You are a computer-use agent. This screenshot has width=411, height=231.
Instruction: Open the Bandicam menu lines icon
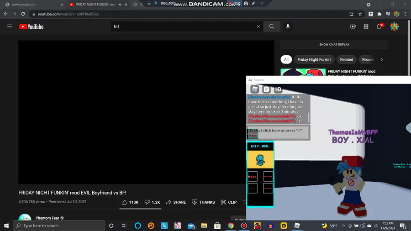click(x=149, y=3)
